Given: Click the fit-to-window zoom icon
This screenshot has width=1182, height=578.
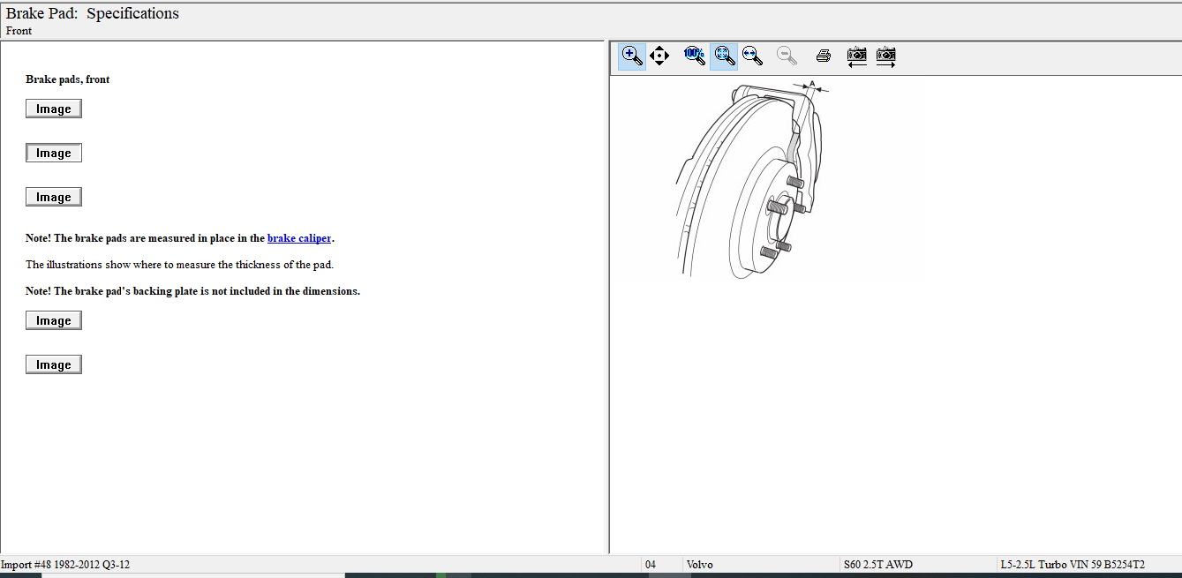Looking at the screenshot, I should pos(724,56).
